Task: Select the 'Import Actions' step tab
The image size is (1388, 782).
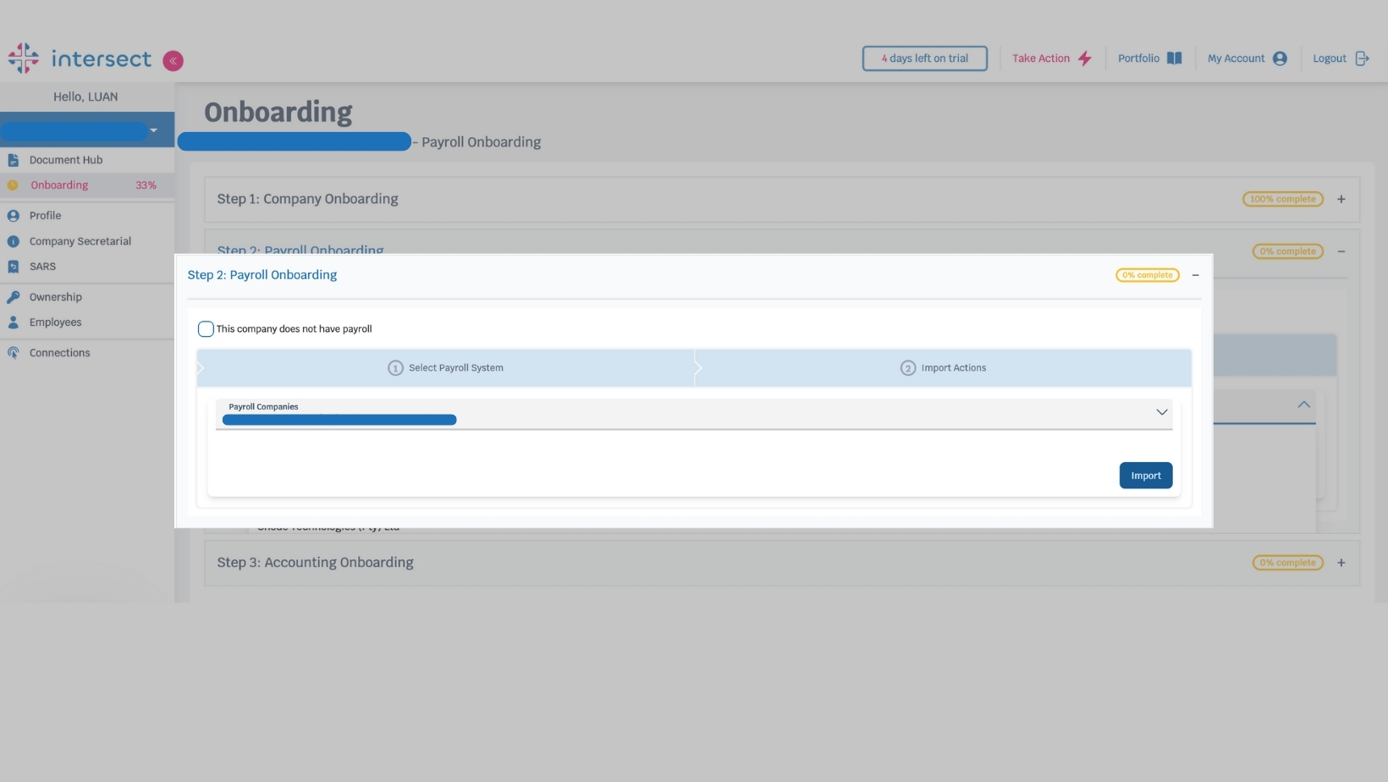Action: 943,368
